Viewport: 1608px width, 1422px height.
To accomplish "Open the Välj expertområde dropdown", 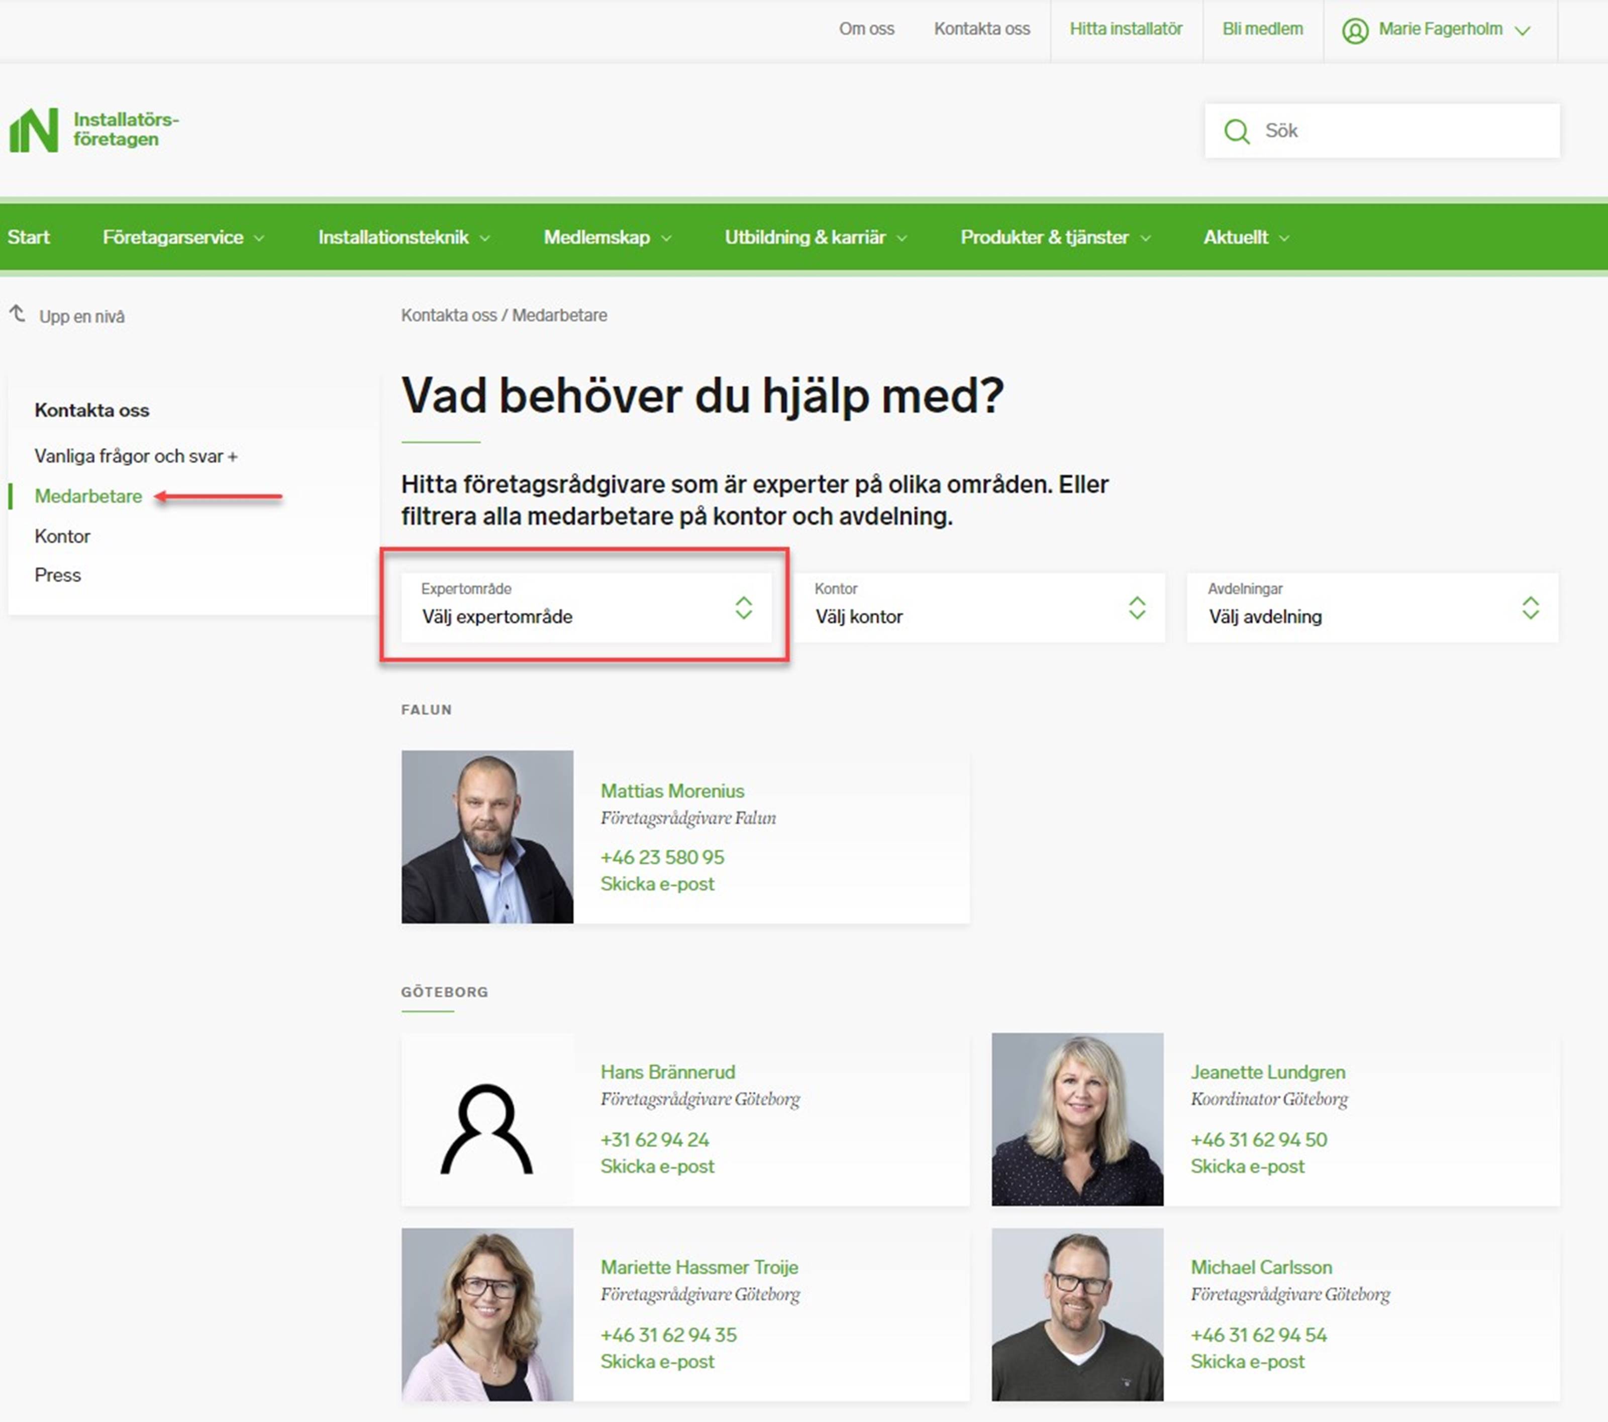I will [586, 608].
